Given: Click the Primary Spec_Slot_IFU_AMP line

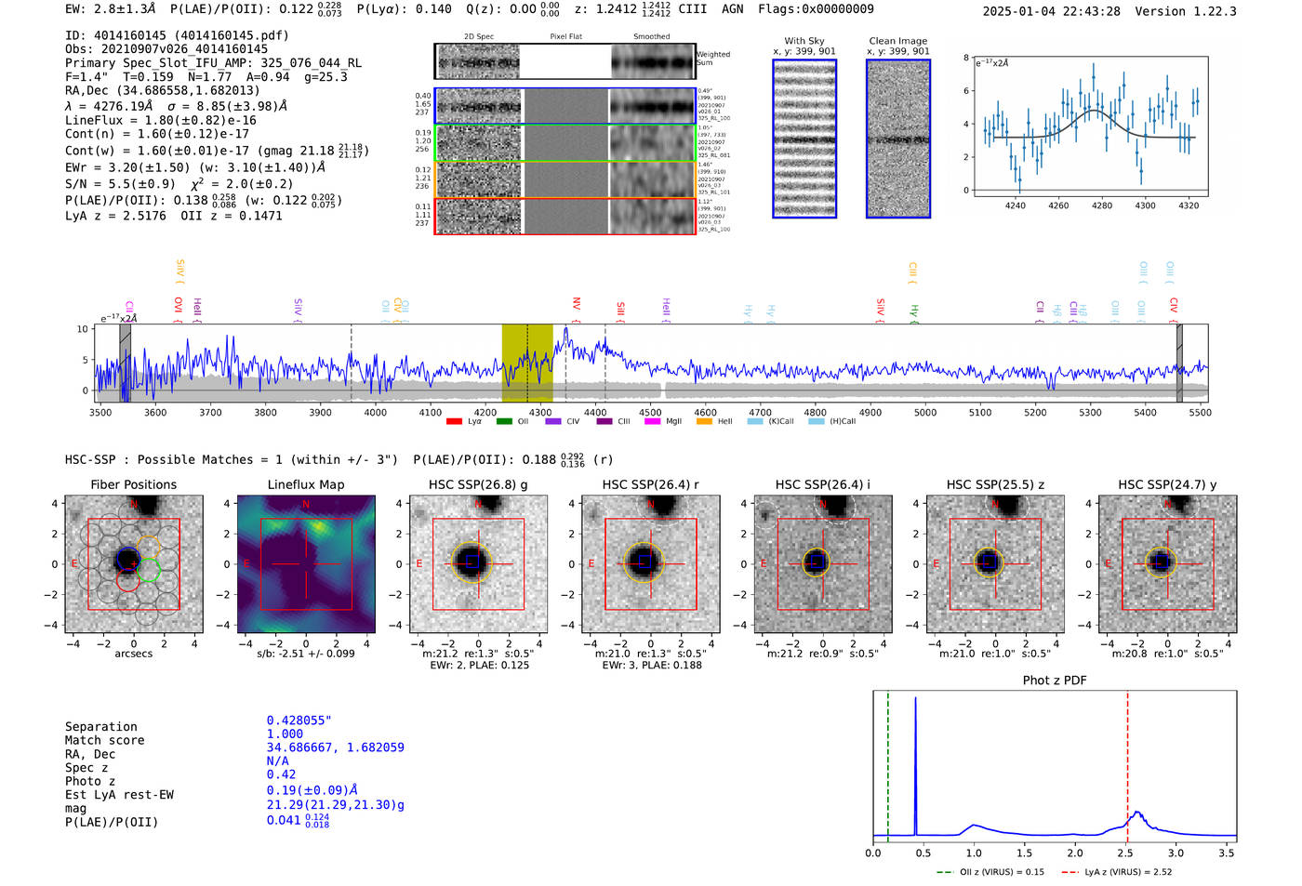Looking at the screenshot, I should [x=214, y=63].
